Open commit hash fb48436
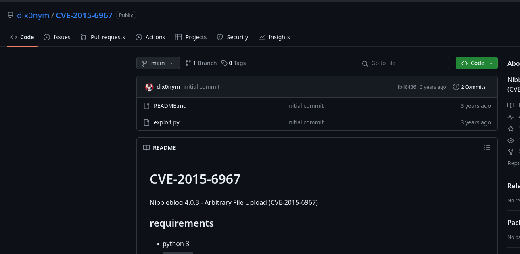520x254 pixels. click(407, 87)
